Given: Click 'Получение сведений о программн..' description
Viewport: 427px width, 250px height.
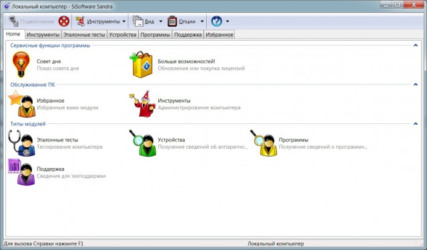Looking at the screenshot, I should click(323, 147).
